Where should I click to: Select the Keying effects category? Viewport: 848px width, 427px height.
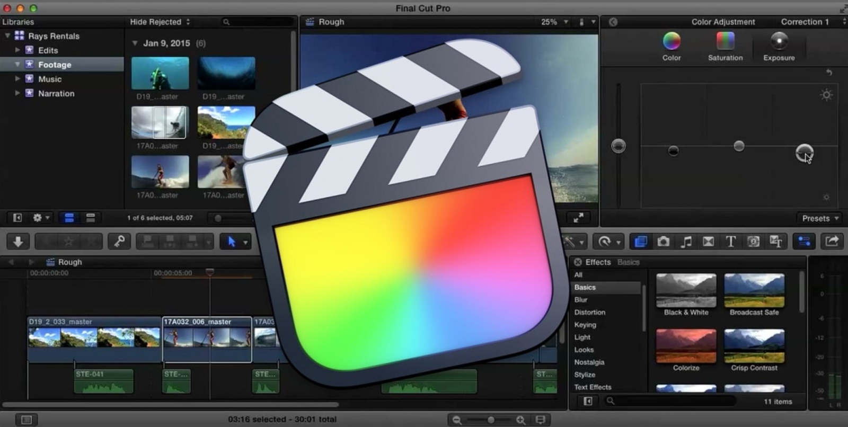point(585,325)
